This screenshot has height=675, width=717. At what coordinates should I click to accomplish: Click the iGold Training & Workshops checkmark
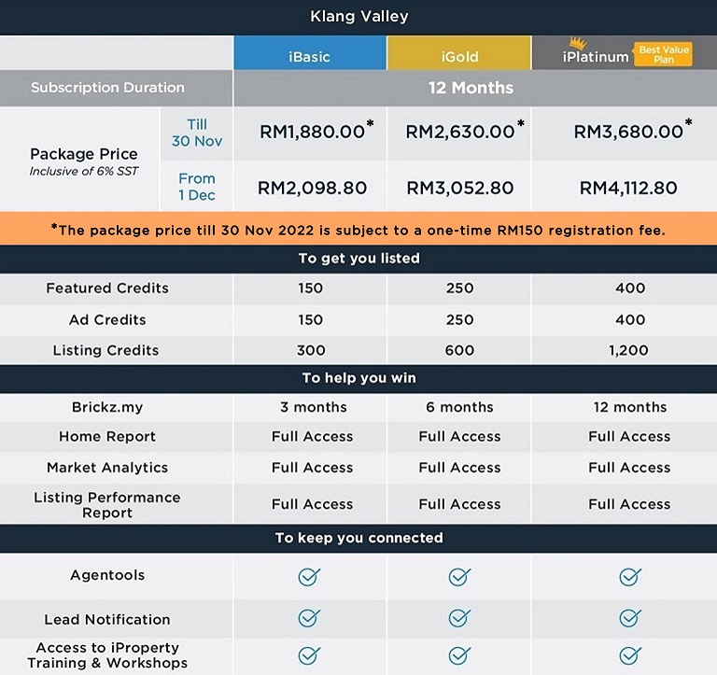click(x=459, y=655)
